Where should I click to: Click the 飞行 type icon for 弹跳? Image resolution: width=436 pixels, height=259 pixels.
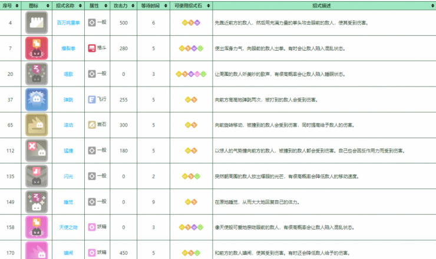coord(91,99)
